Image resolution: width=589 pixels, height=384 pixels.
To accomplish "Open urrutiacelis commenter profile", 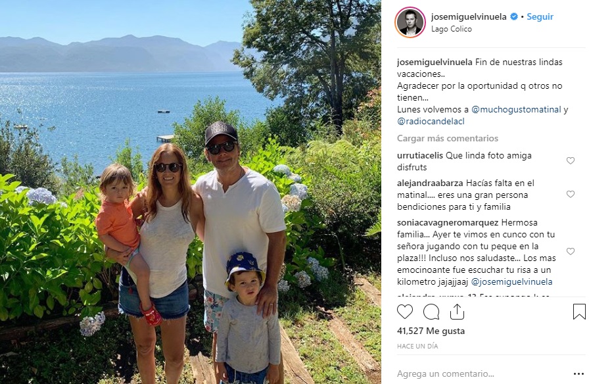I will point(420,155).
